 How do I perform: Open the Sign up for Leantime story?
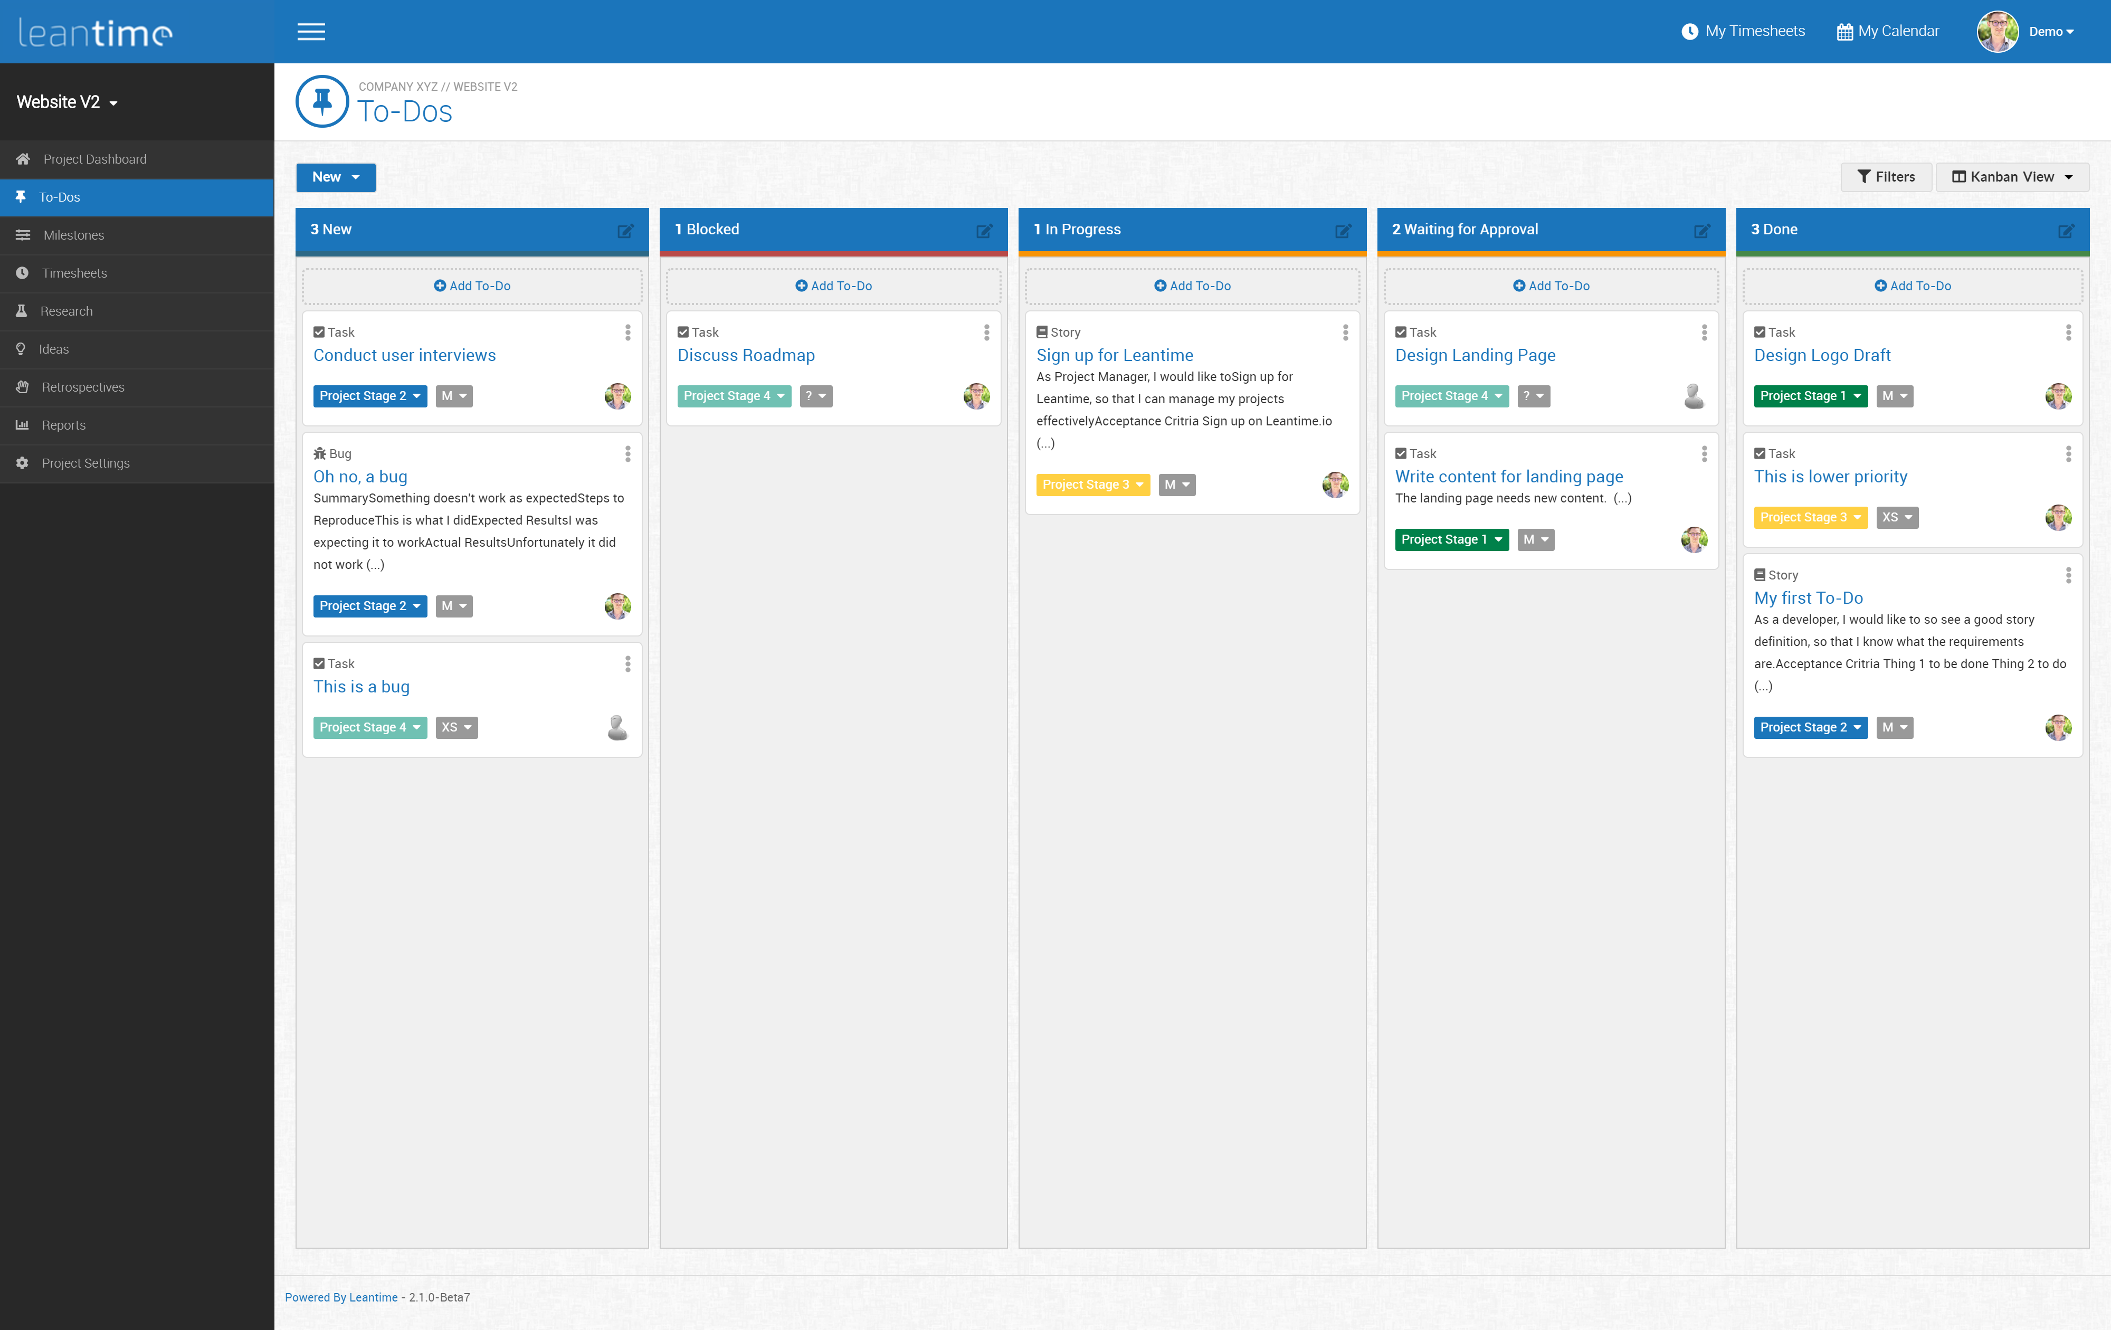click(x=1114, y=355)
